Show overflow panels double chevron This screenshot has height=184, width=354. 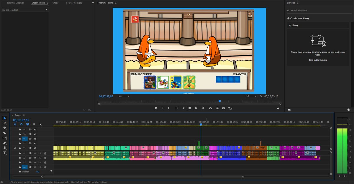(93, 3)
